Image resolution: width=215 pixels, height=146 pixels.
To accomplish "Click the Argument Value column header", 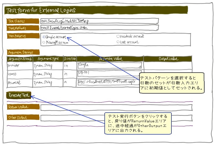I will click(110, 59).
